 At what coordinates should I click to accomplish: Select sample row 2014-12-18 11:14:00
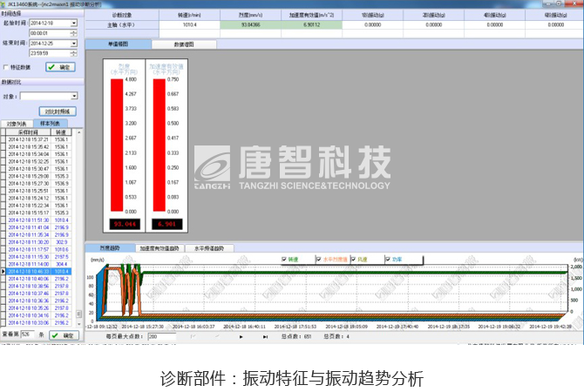pyautogui.click(x=38, y=264)
